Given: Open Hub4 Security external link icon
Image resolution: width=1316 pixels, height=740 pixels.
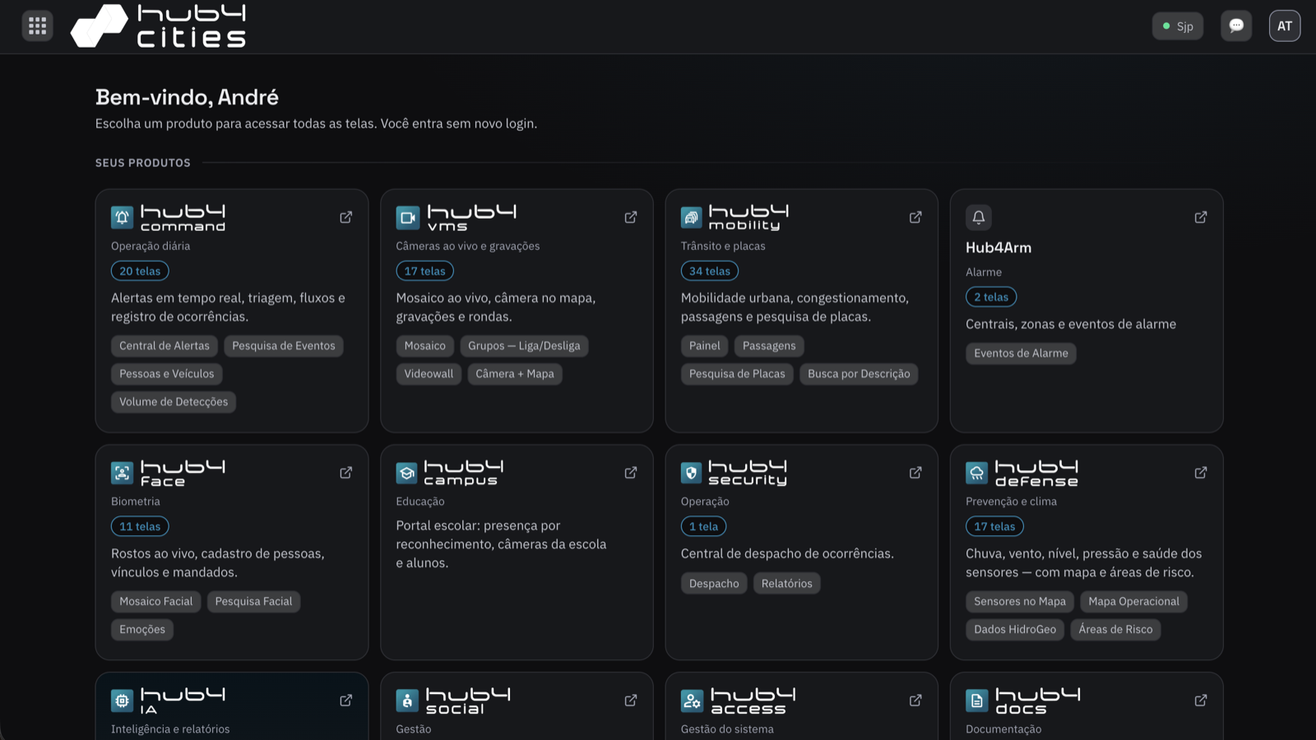Looking at the screenshot, I should tap(915, 473).
